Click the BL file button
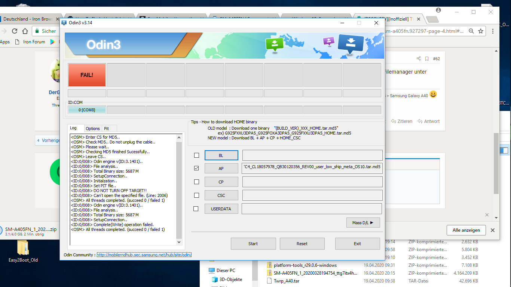The image size is (511, 287). 221,155
